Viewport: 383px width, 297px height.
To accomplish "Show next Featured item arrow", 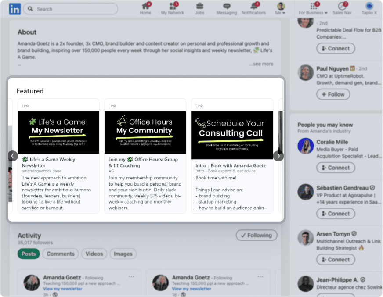I will pos(278,156).
